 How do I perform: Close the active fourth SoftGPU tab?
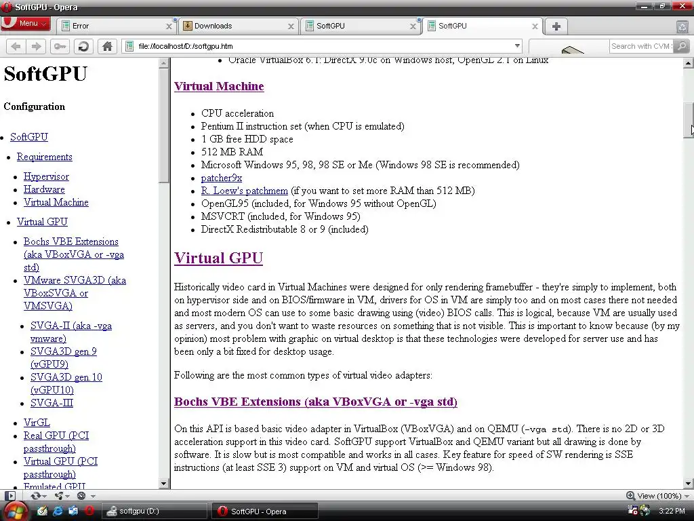[535, 26]
